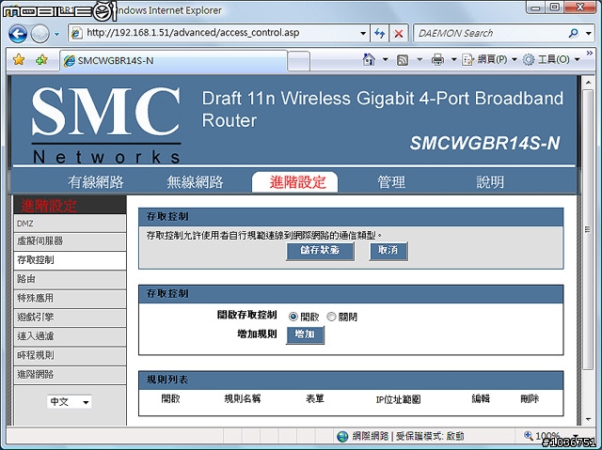Click the 刪除 column header
The width and height of the screenshot is (602, 450).
click(530, 399)
